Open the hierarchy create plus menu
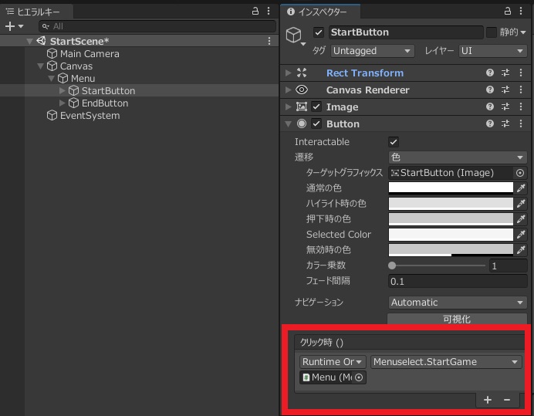The image size is (534, 416). click(14, 26)
